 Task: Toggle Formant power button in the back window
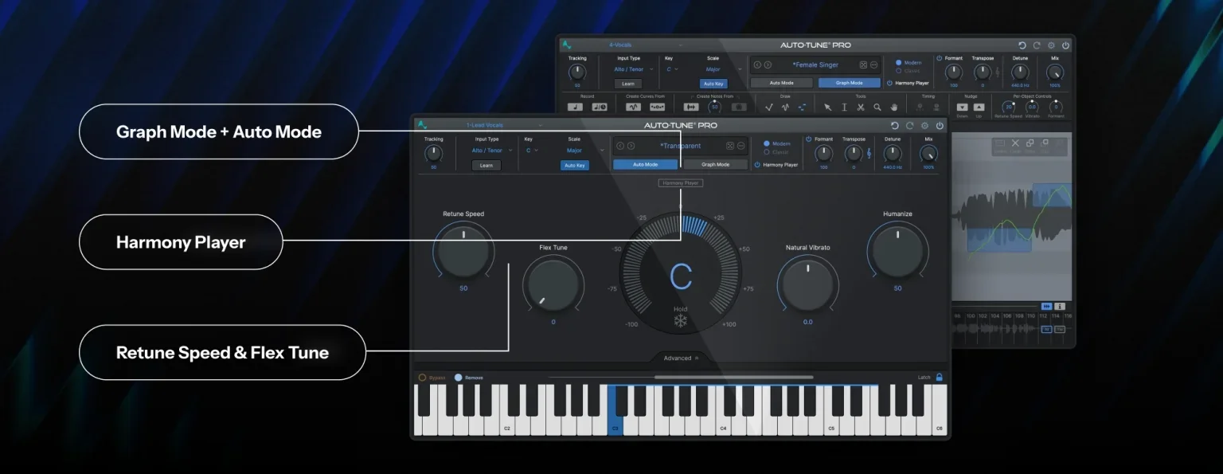pos(940,58)
